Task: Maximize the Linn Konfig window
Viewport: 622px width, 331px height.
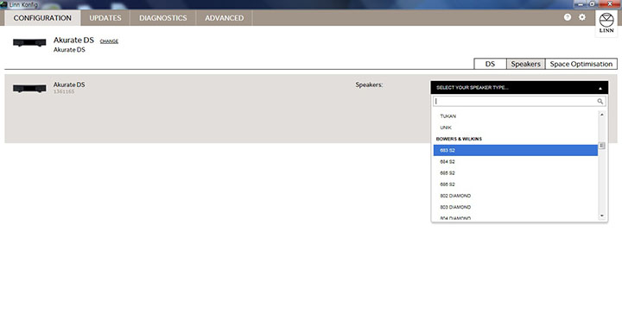Action: (593, 3)
